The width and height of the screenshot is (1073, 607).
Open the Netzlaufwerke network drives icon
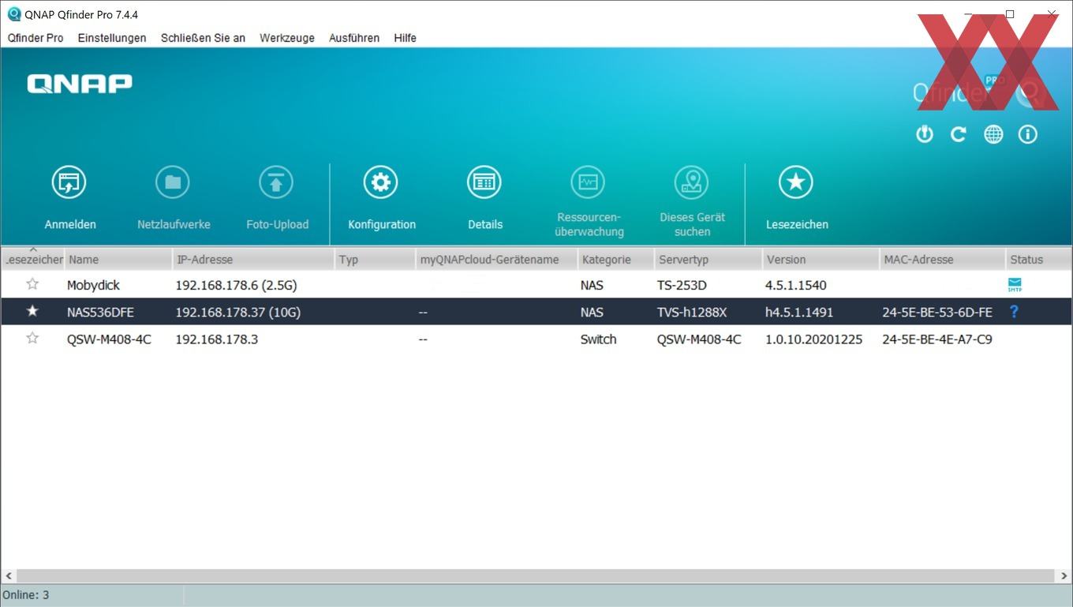pos(173,183)
